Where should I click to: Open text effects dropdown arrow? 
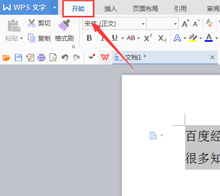pos(185,38)
